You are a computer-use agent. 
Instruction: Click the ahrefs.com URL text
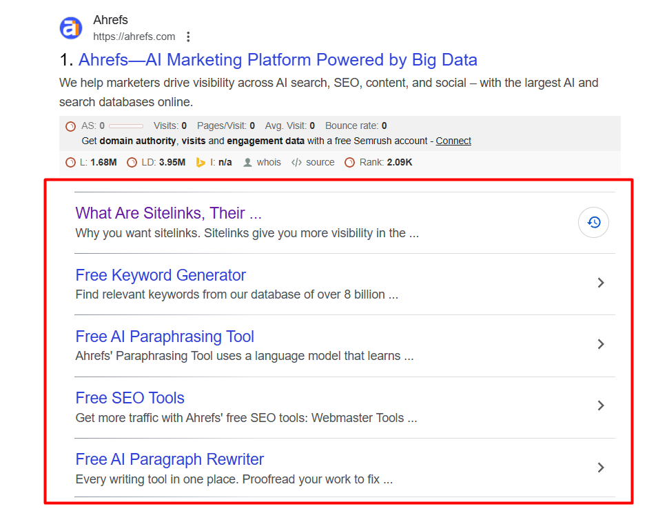click(x=134, y=37)
